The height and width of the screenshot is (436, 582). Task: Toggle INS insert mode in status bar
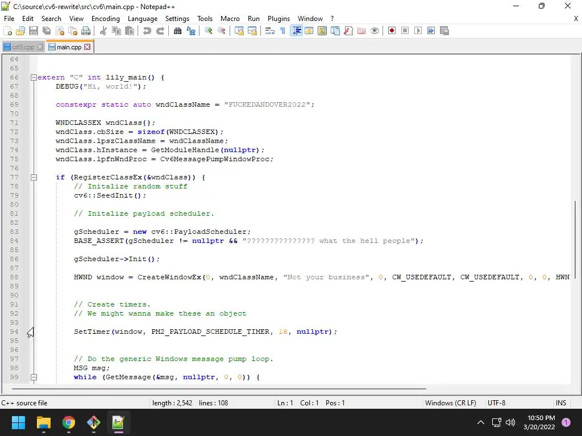click(561, 403)
